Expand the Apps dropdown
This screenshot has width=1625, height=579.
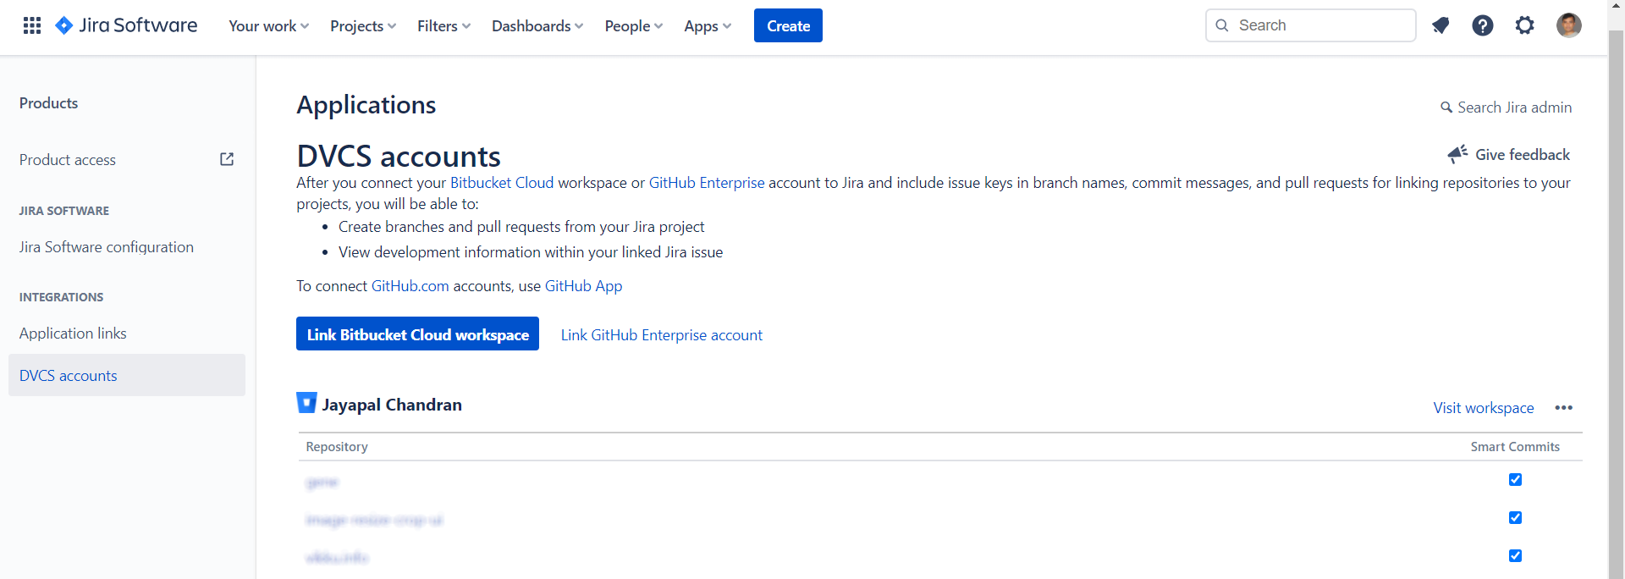click(x=708, y=26)
